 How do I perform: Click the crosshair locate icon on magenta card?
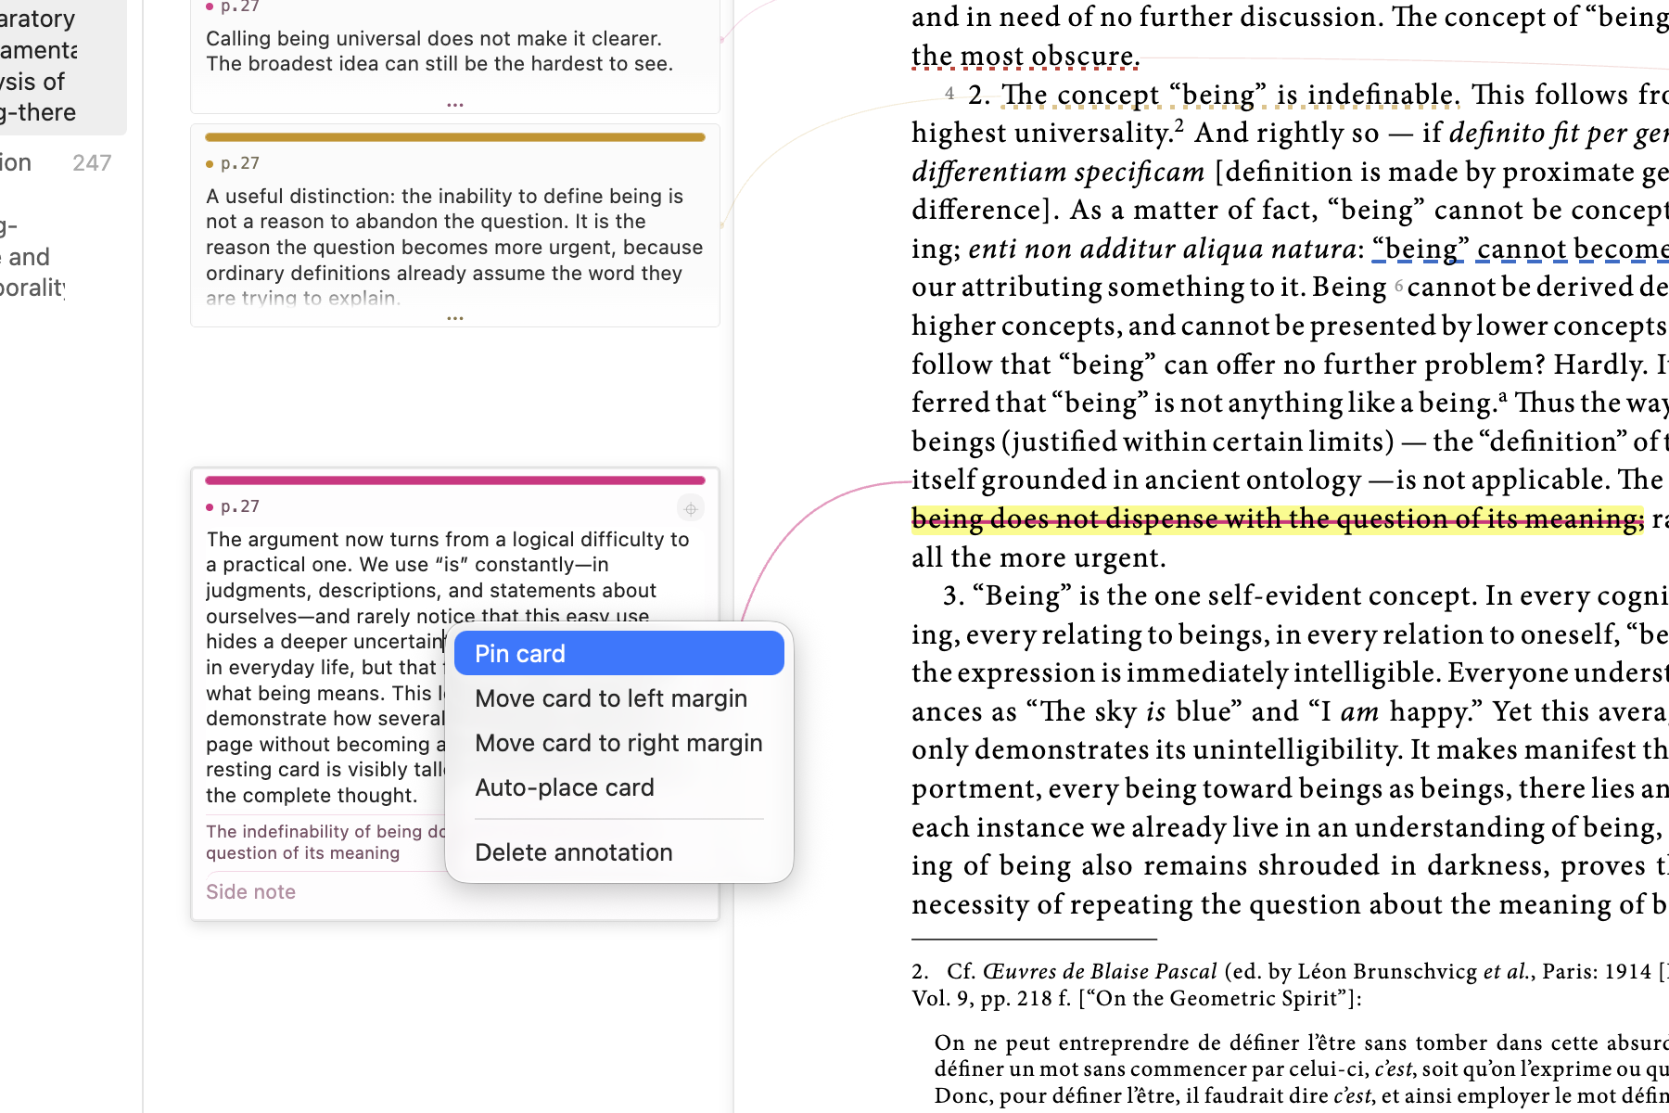coord(690,508)
